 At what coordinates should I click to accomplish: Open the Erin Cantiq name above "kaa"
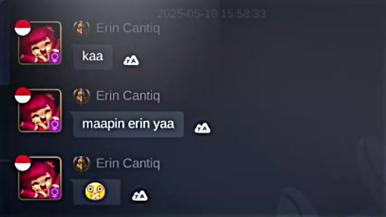(128, 28)
